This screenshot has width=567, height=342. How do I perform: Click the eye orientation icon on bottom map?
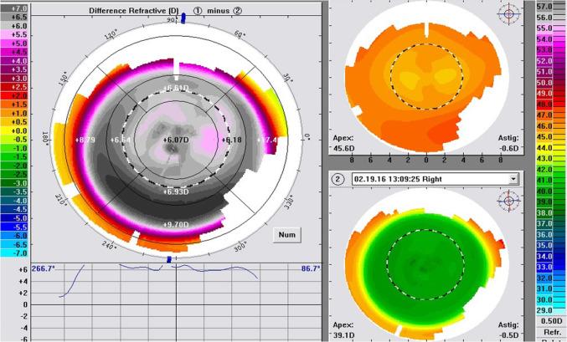point(508,200)
